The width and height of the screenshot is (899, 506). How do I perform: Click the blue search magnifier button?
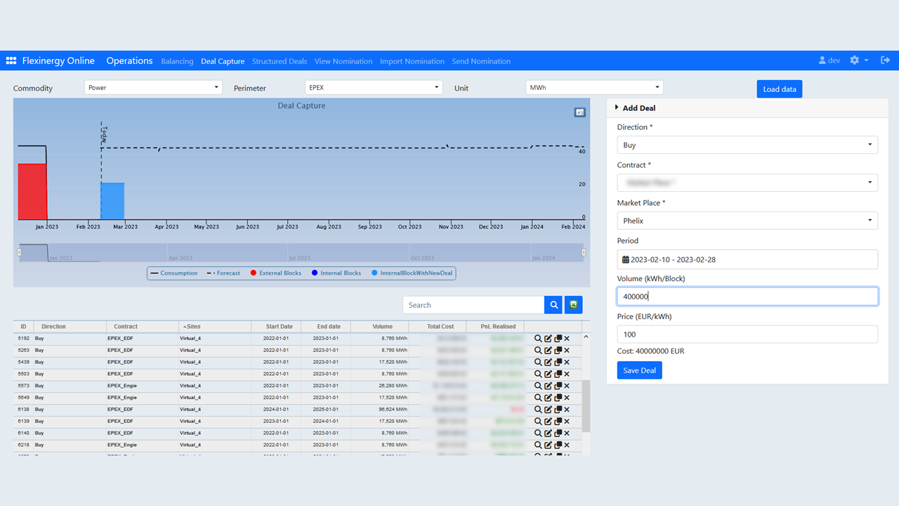[553, 305]
